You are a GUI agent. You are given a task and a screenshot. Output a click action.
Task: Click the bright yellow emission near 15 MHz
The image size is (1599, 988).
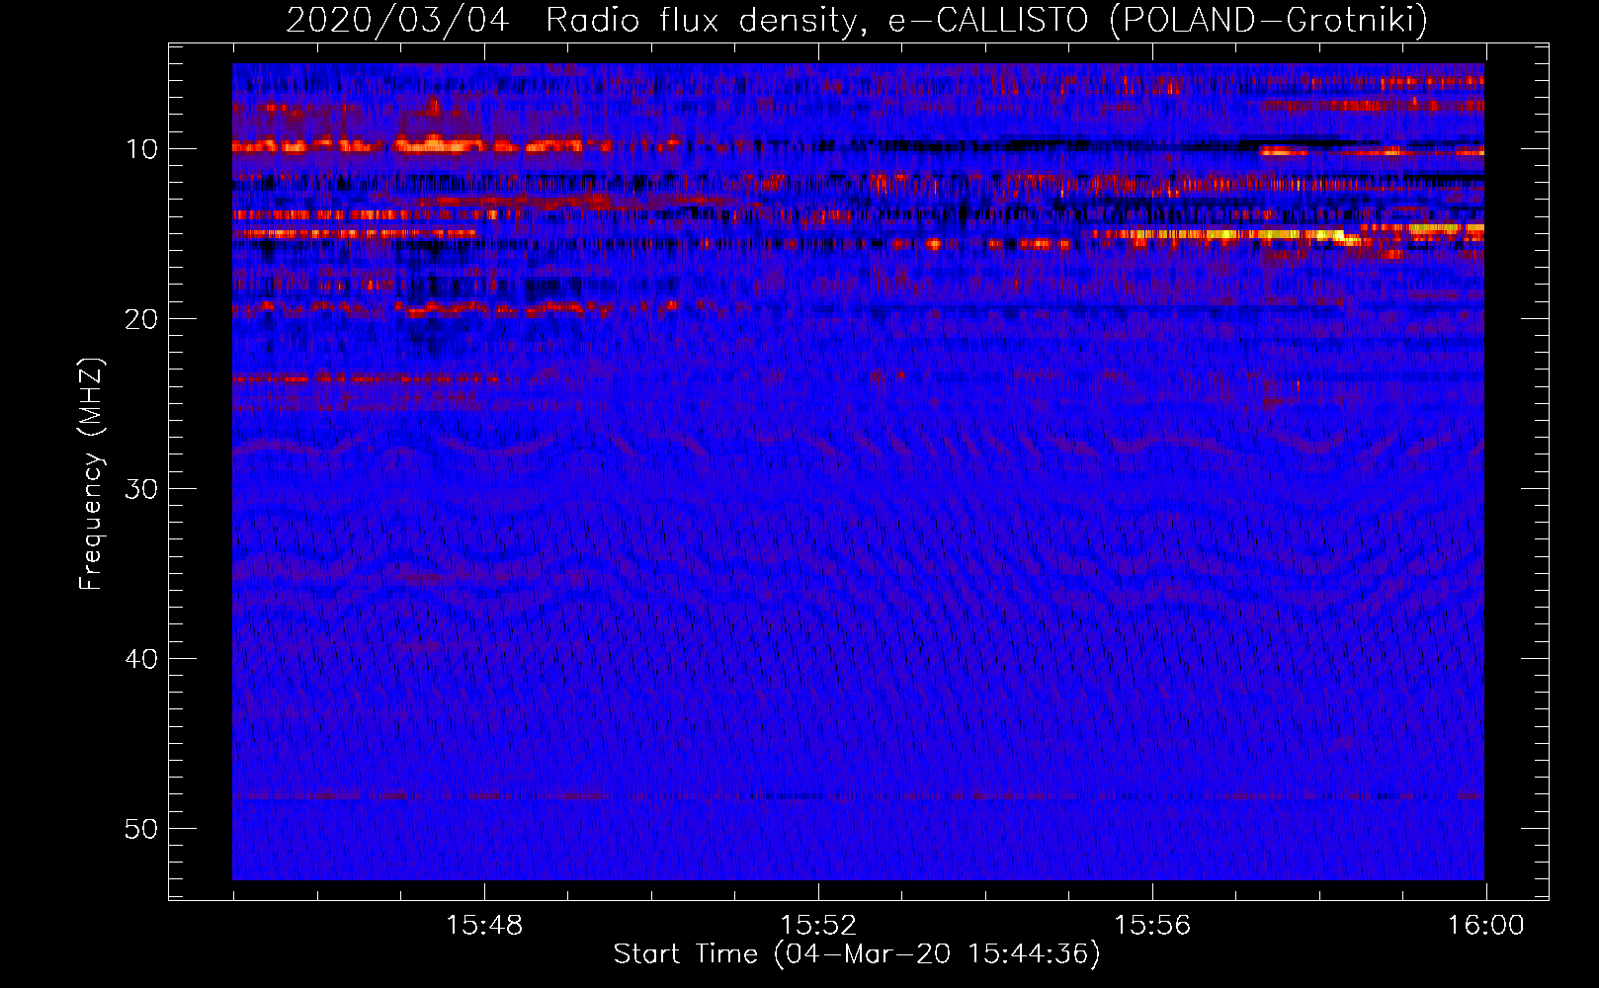click(1235, 234)
